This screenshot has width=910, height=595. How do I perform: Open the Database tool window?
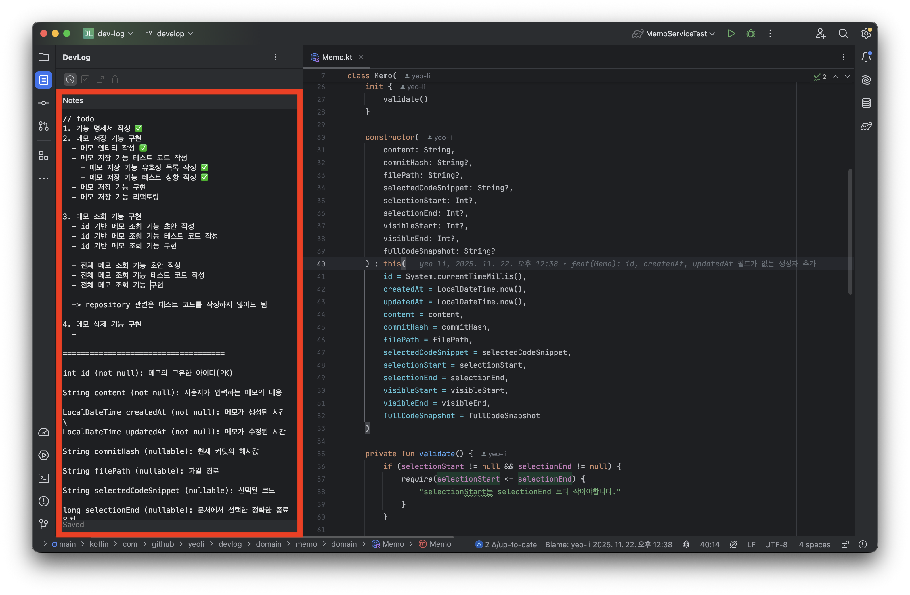[866, 103]
